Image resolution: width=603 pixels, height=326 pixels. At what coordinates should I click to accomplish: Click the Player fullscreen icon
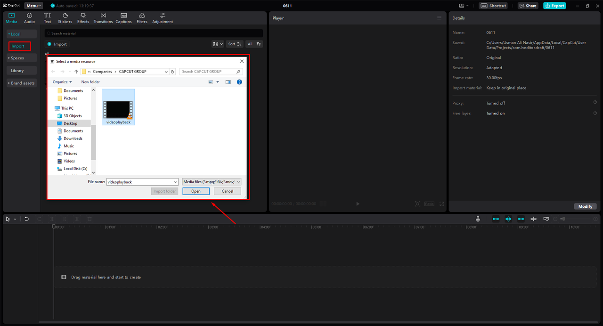point(441,204)
